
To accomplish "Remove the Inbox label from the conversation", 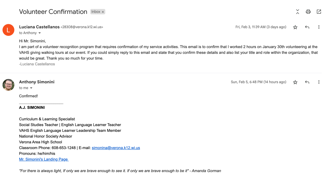I will click(x=103, y=12).
